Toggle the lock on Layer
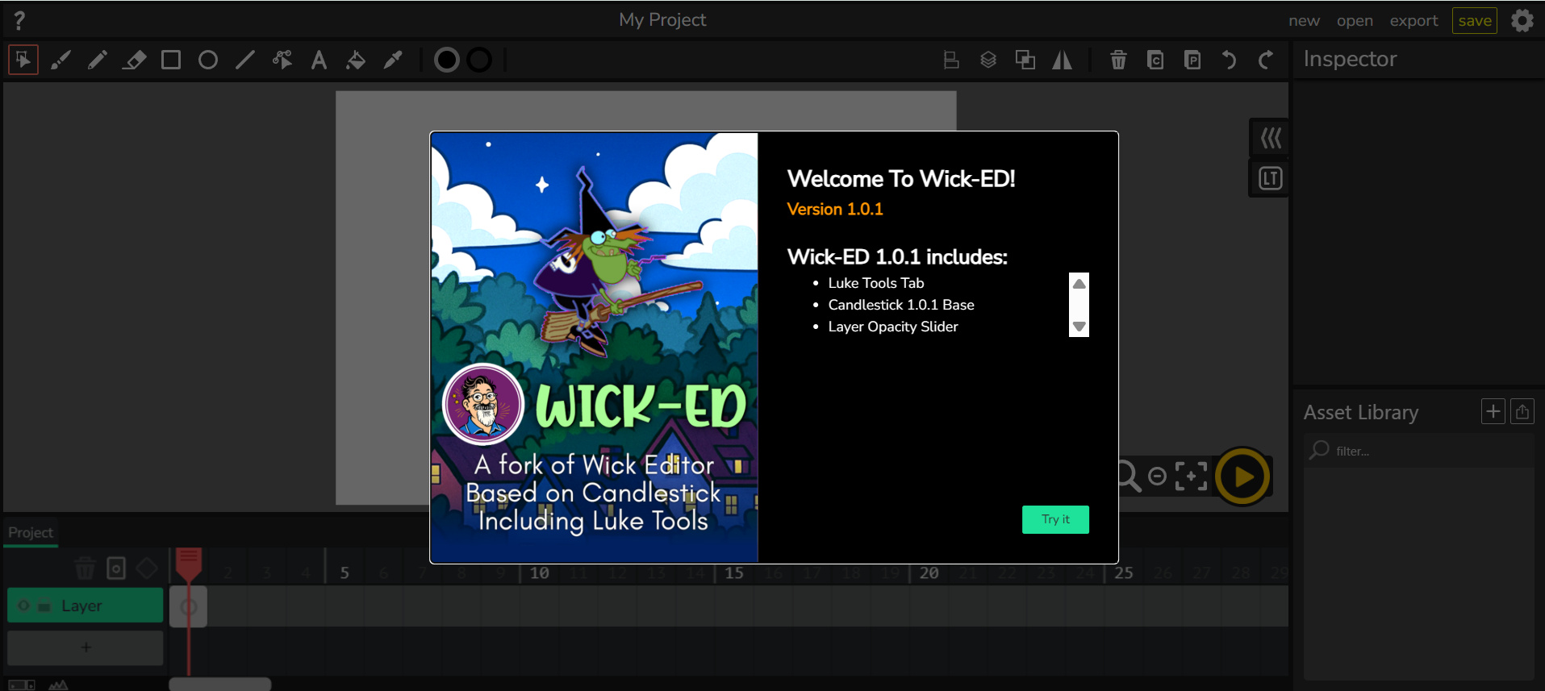The image size is (1545, 691). (x=44, y=606)
